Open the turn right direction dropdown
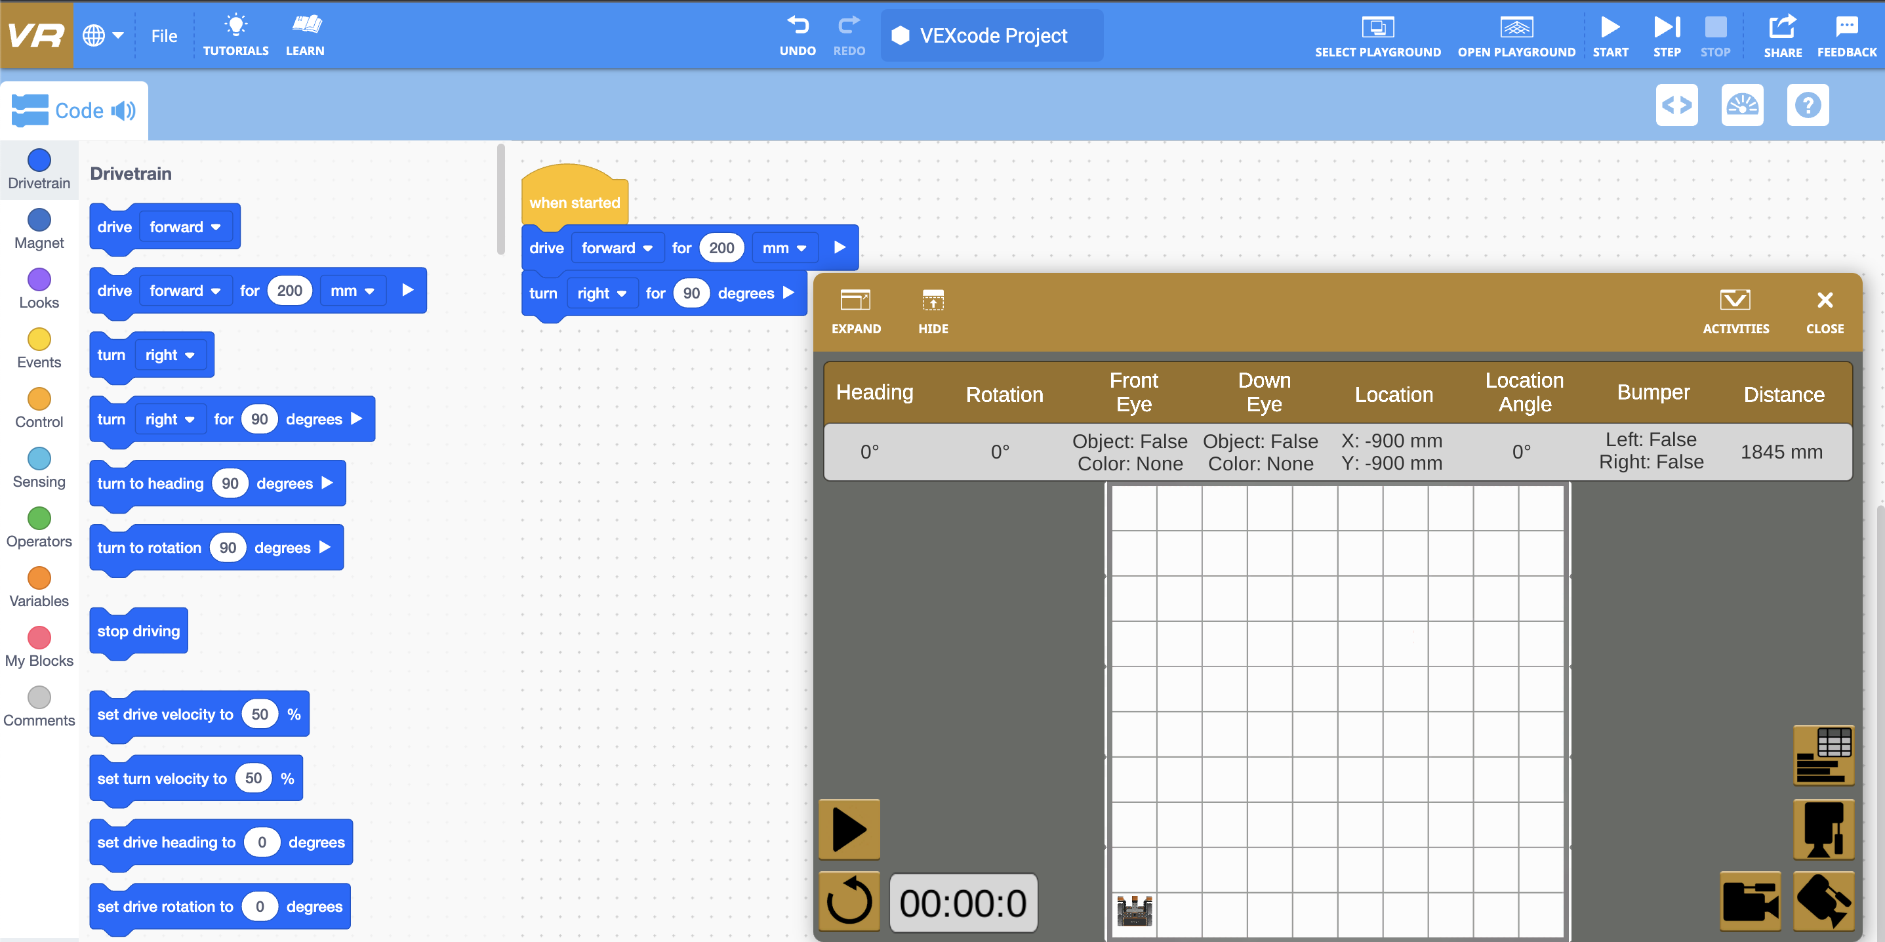Viewport: 1885px width, 942px height. tap(601, 293)
